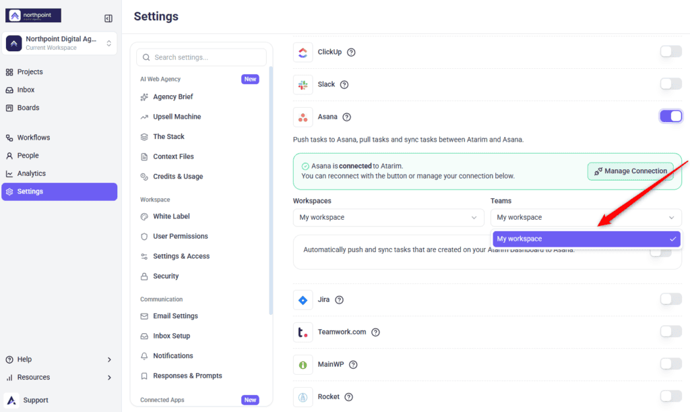The height and width of the screenshot is (412, 690).
Task: Enable the Rocket integration toggle
Action: [x=671, y=396]
